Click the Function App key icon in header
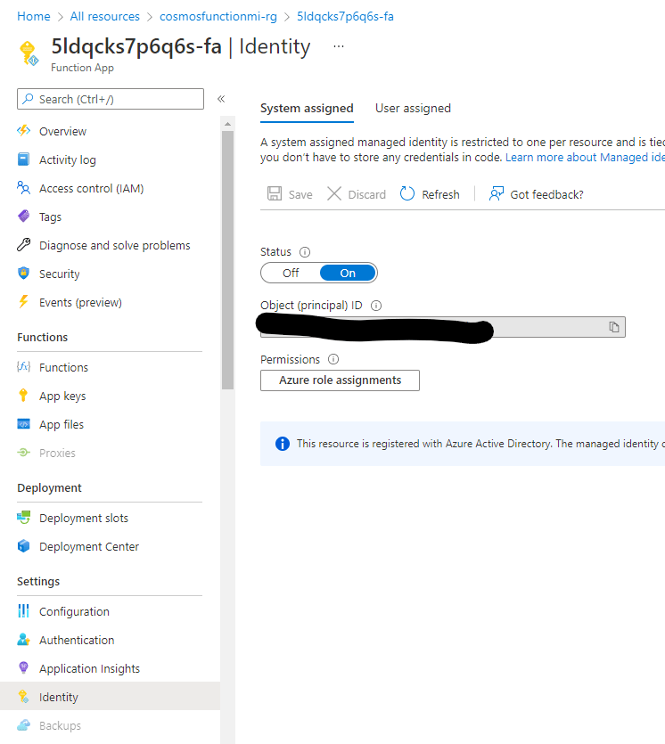Image resolution: width=665 pixels, height=744 pixels. 29,53
